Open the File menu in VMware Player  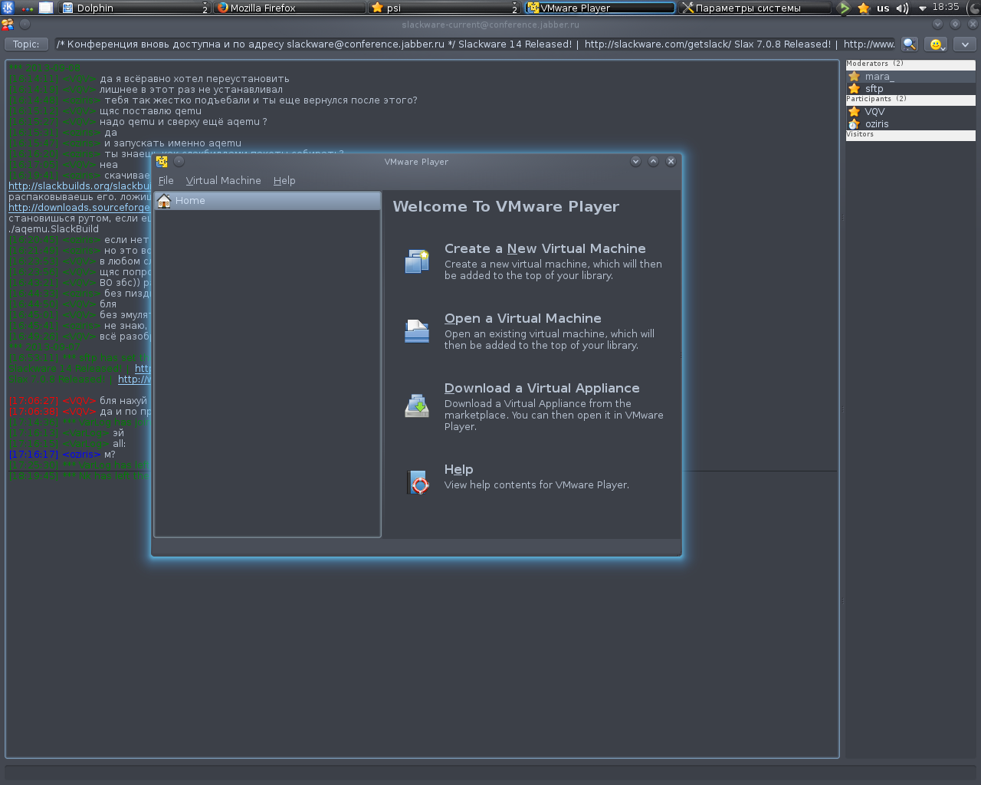coord(166,181)
